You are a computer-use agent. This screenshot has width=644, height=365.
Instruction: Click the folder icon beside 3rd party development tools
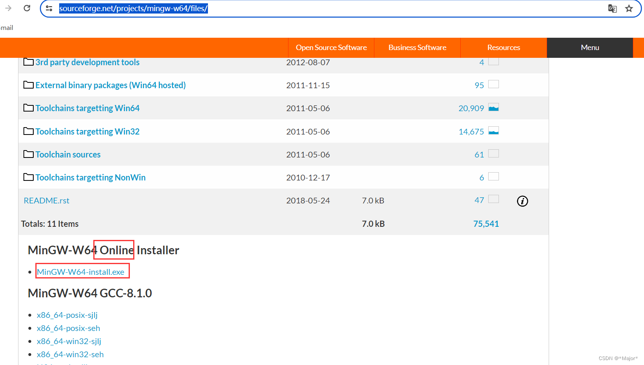tap(28, 61)
